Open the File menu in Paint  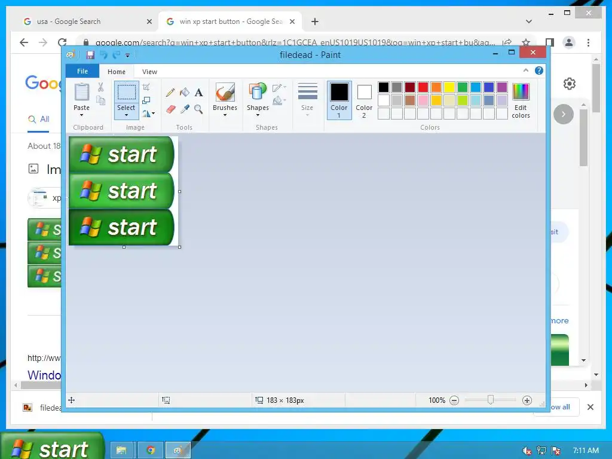click(82, 71)
